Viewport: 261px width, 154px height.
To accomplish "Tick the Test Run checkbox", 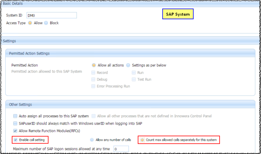I will tap(134, 79).
